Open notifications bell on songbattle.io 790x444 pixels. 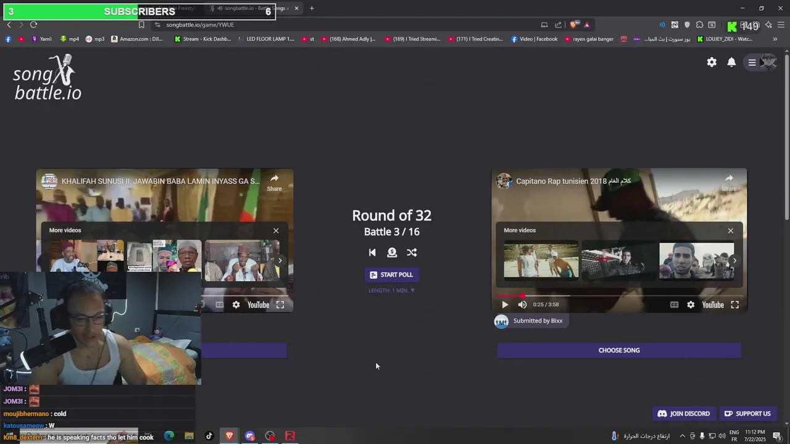click(731, 62)
